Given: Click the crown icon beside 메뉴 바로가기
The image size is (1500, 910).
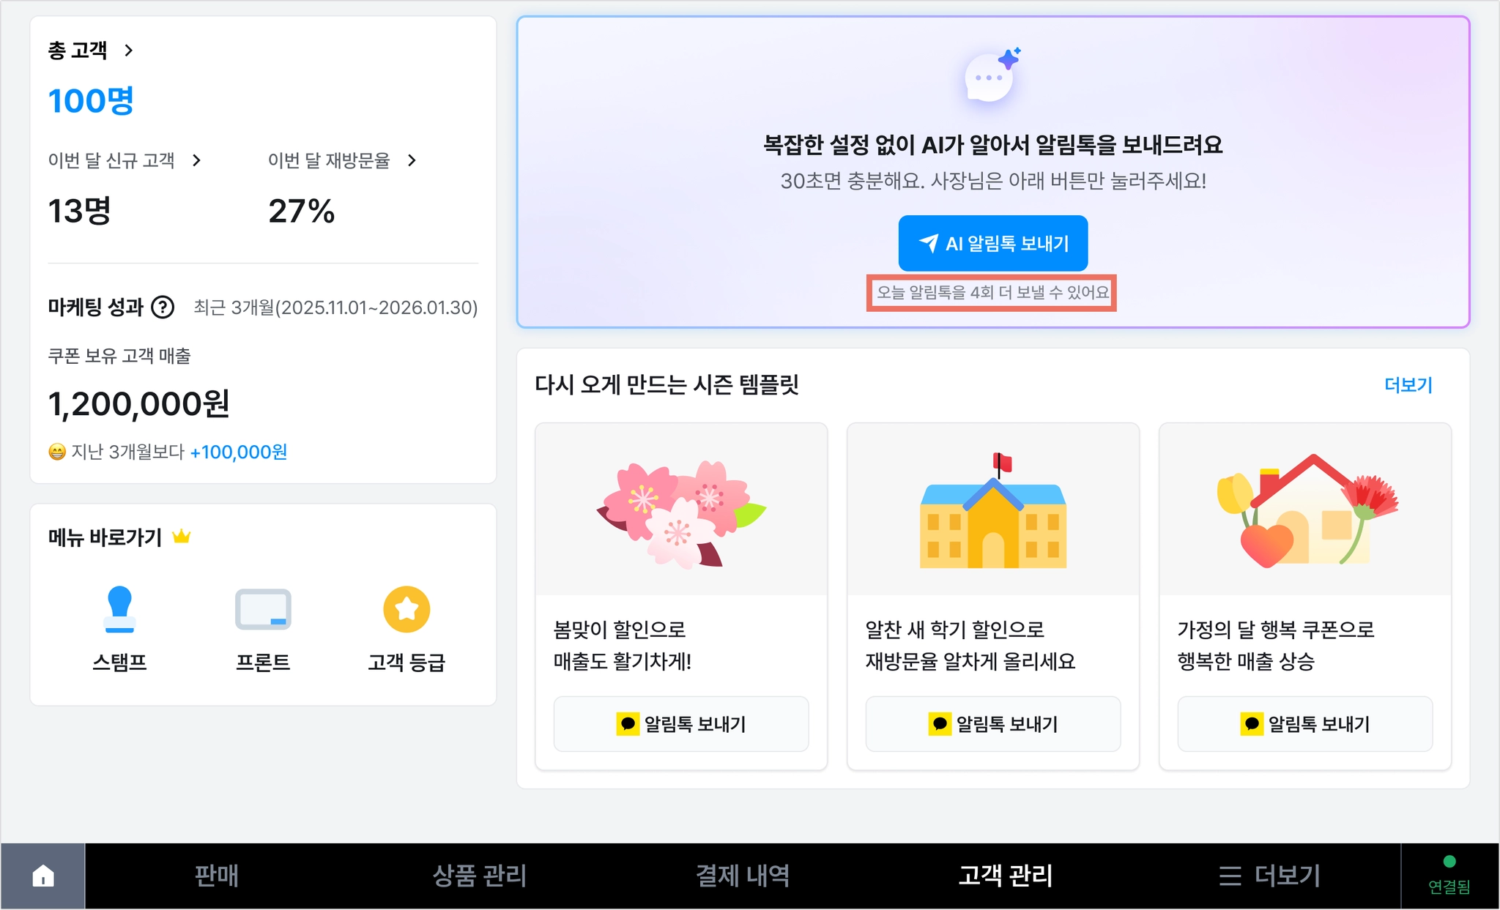Looking at the screenshot, I should point(181,537).
